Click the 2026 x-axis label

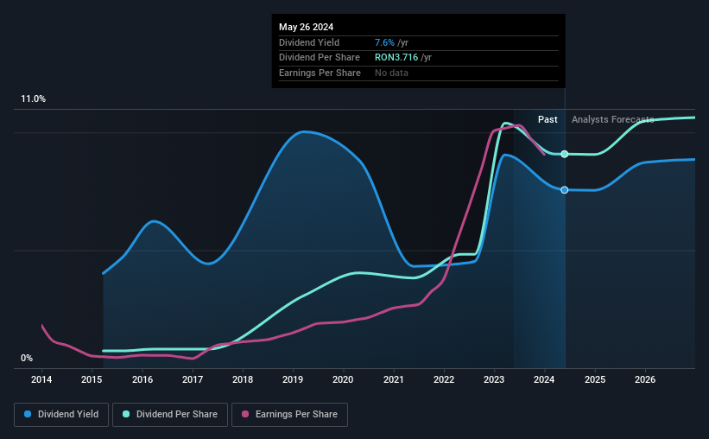pos(645,379)
